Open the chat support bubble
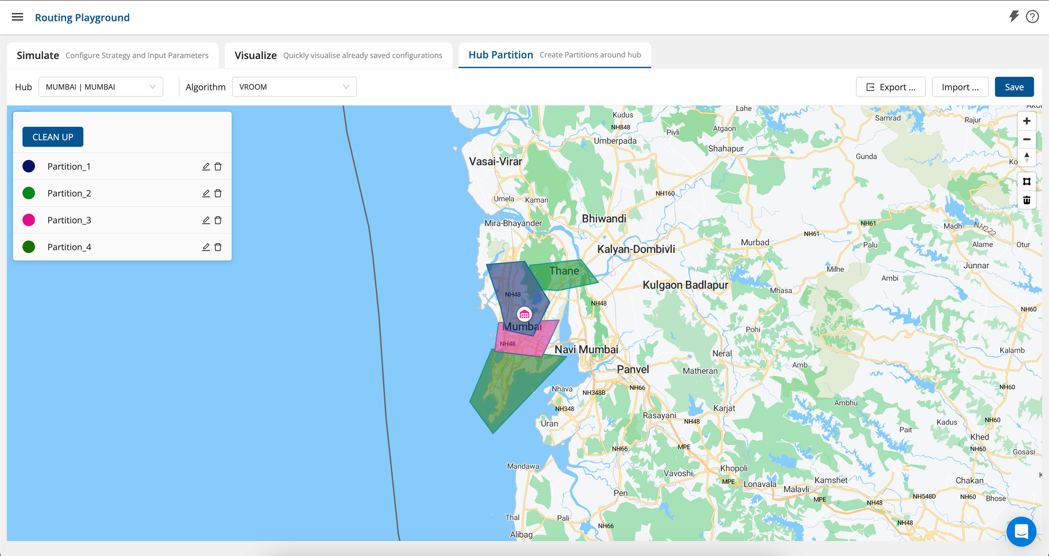The height and width of the screenshot is (556, 1049). [1021, 531]
